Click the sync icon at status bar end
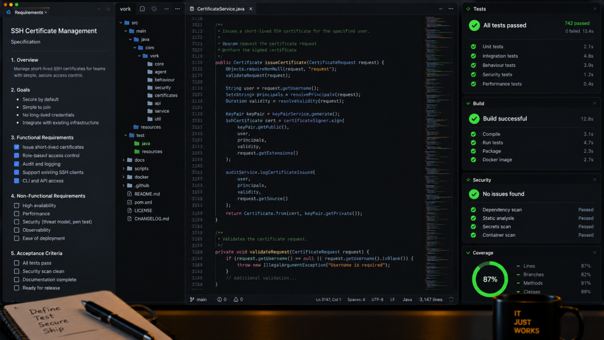This screenshot has height=340, width=604. pos(451,299)
